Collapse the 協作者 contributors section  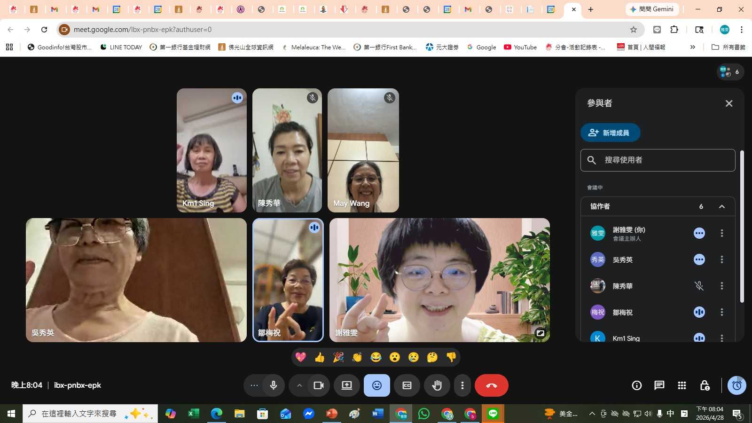(x=721, y=206)
